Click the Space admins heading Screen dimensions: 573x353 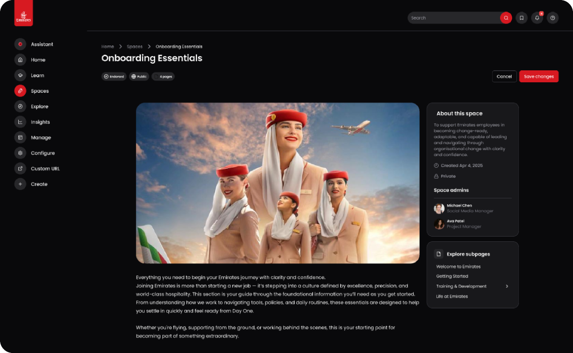(x=451, y=190)
